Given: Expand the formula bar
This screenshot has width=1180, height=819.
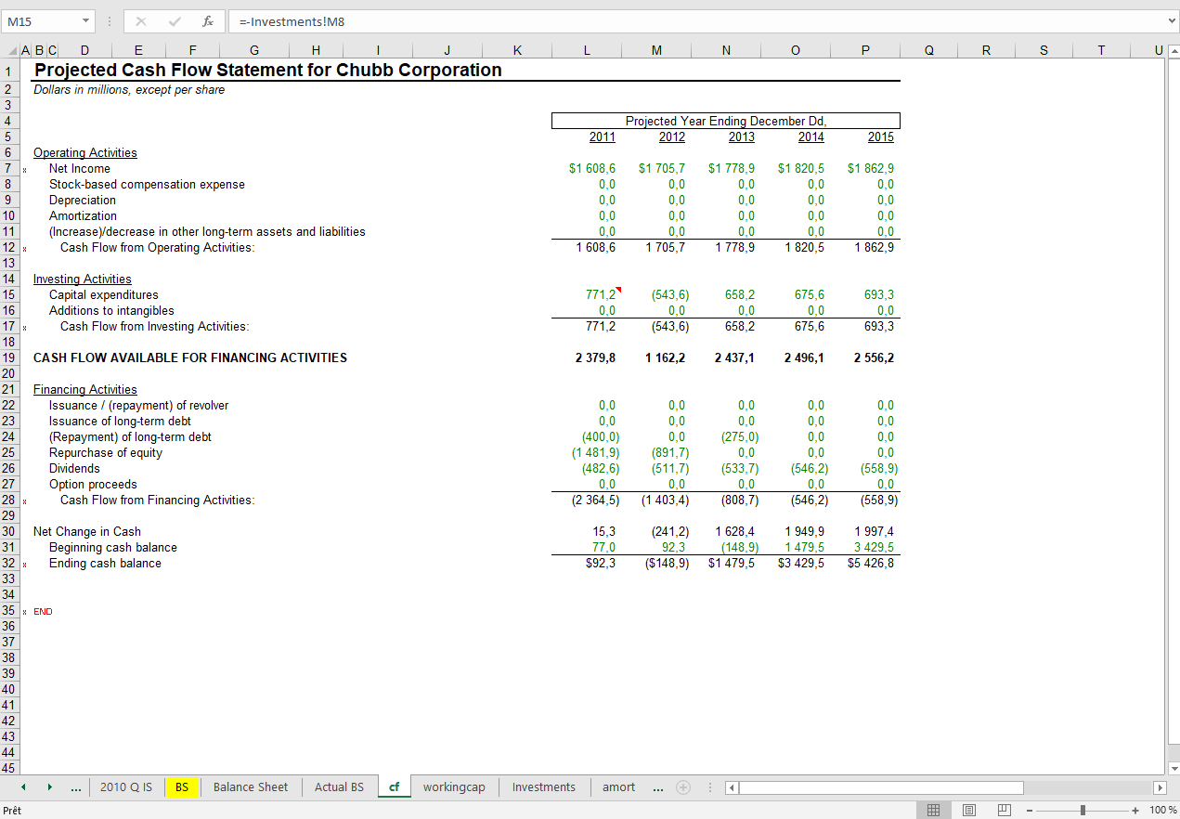Looking at the screenshot, I should (1172, 20).
